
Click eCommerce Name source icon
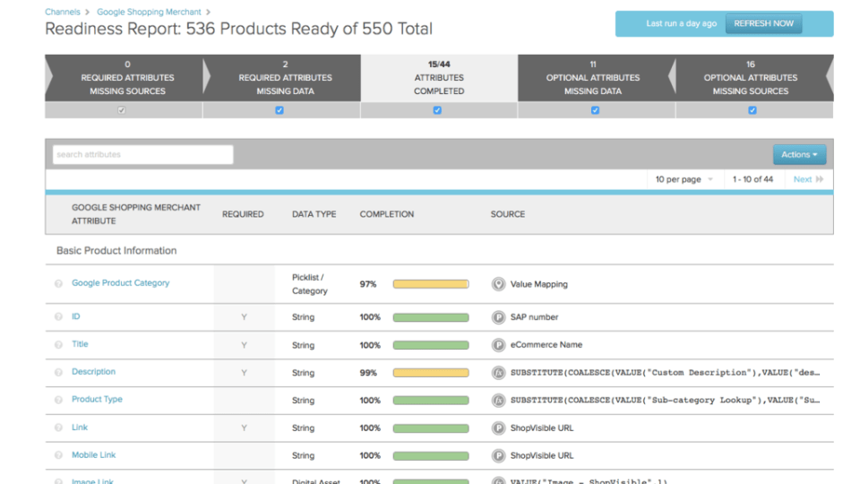tap(498, 345)
